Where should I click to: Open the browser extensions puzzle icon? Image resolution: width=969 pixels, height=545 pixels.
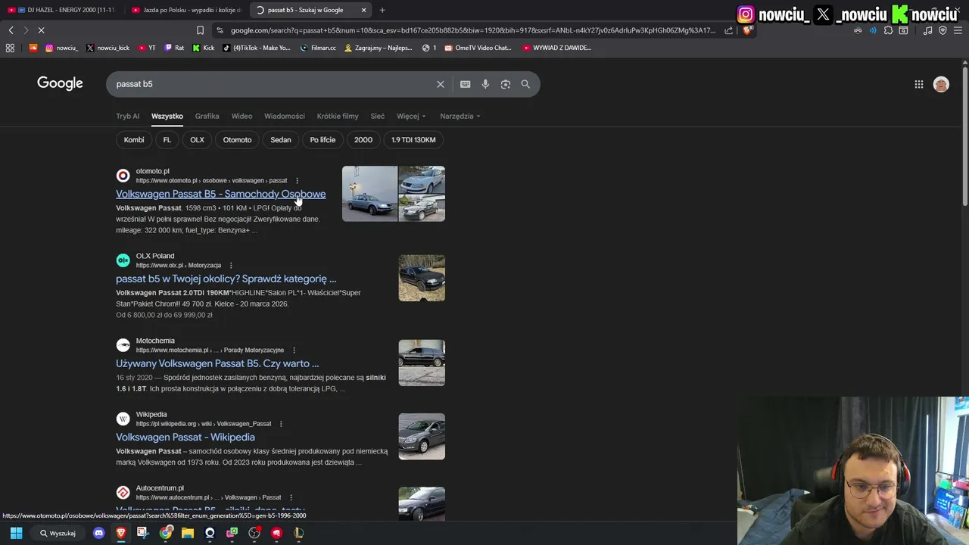888,30
